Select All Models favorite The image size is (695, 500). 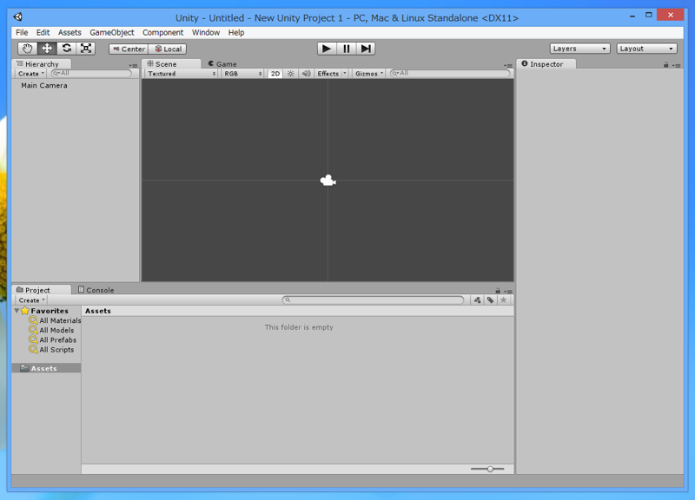[51, 330]
